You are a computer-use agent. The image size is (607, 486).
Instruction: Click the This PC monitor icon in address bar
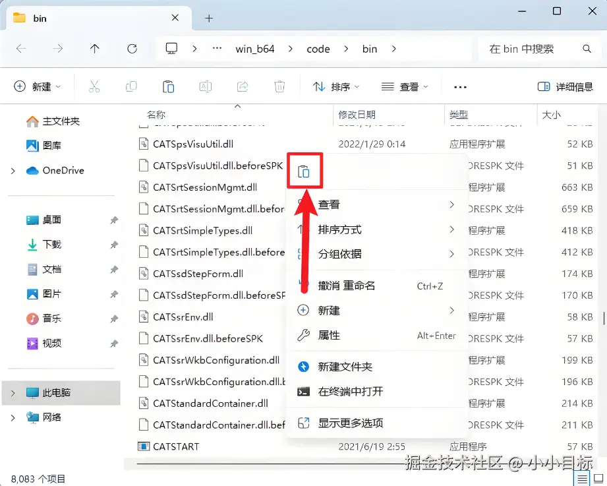[171, 48]
